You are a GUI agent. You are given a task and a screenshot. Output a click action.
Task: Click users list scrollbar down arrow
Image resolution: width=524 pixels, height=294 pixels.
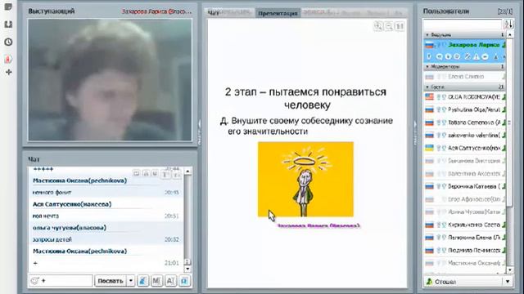509,269
